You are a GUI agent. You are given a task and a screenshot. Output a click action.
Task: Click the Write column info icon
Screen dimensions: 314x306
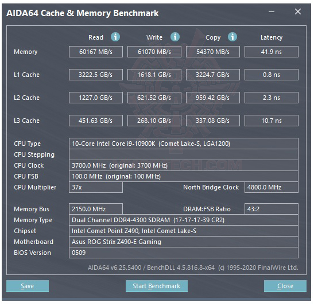coord(175,37)
